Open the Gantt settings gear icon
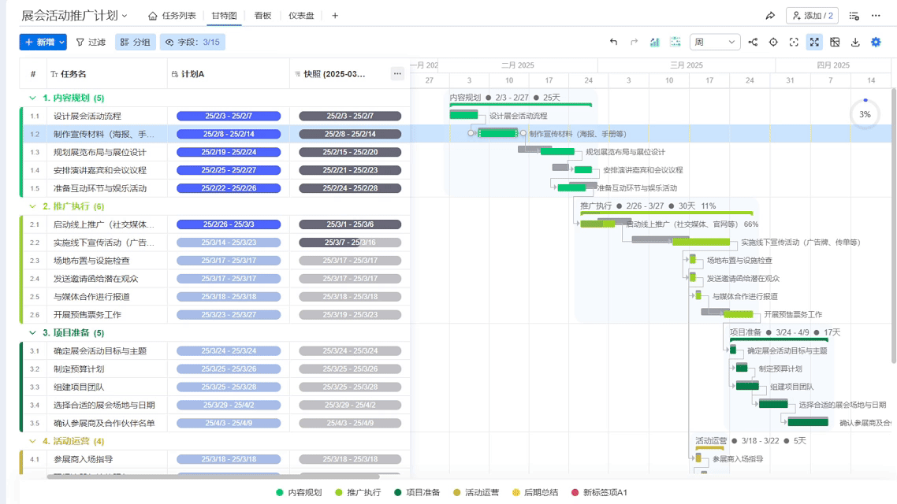This screenshot has height=504, width=897. pyautogui.click(x=875, y=43)
